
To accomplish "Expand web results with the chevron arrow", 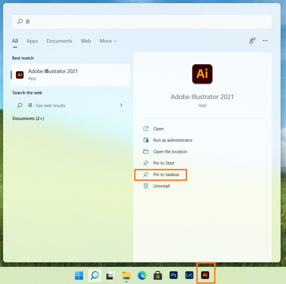I will click(x=121, y=105).
